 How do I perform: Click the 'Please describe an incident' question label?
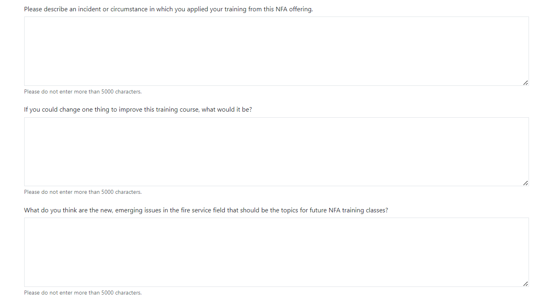click(168, 9)
